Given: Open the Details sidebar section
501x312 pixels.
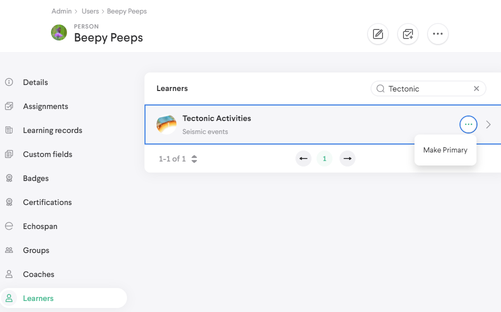Looking at the screenshot, I should tap(35, 82).
